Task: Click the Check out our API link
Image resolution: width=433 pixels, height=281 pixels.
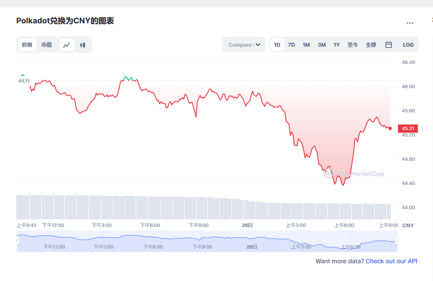Action: 391,261
